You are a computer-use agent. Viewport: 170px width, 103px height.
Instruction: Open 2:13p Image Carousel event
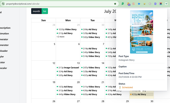(x=68, y=68)
